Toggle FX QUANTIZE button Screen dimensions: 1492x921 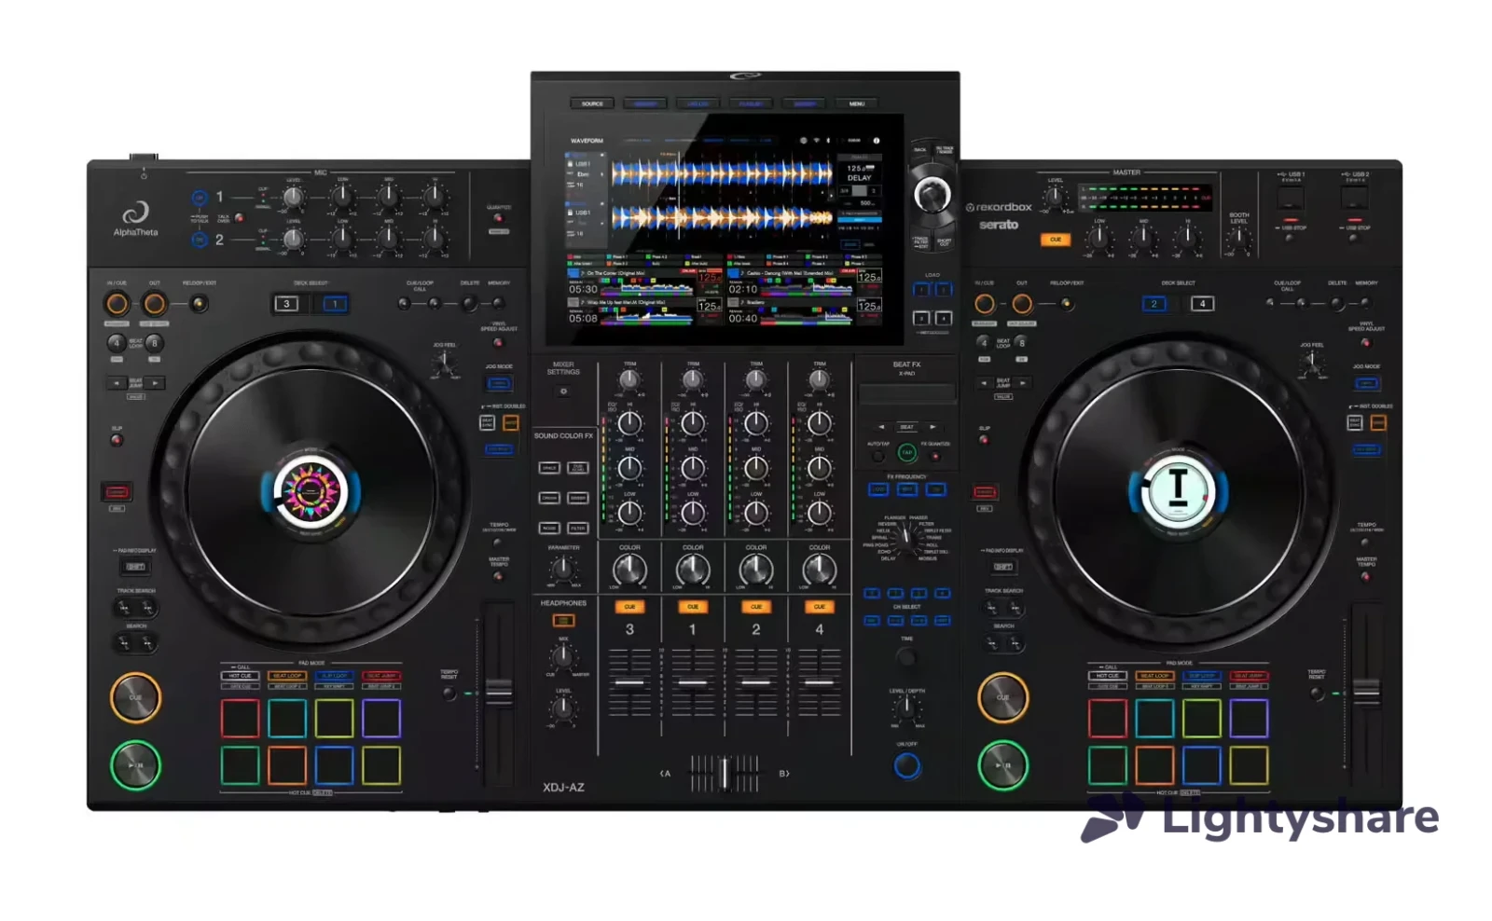pos(935,456)
